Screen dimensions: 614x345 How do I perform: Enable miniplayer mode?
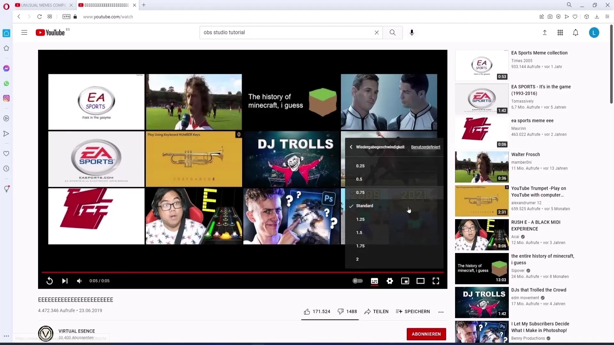pyautogui.click(x=405, y=281)
